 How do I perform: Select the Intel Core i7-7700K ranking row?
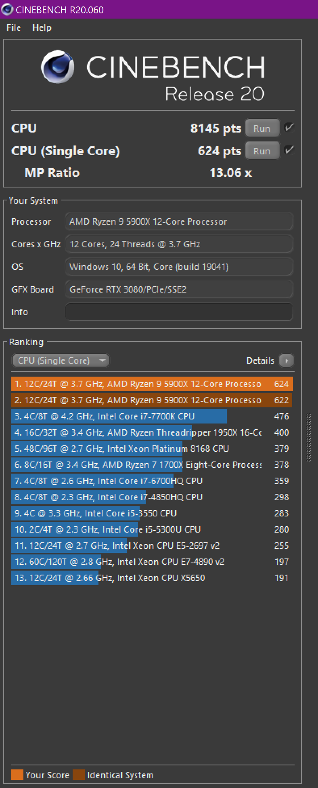152,416
